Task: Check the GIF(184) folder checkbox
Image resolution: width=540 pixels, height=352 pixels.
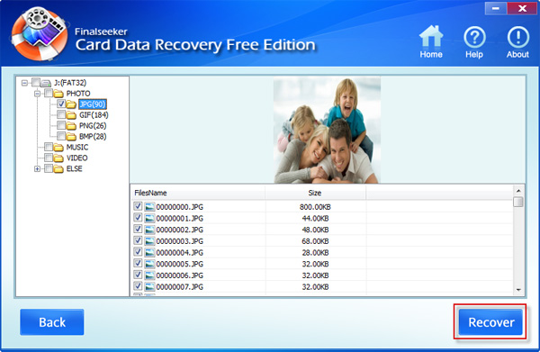Action: point(61,114)
